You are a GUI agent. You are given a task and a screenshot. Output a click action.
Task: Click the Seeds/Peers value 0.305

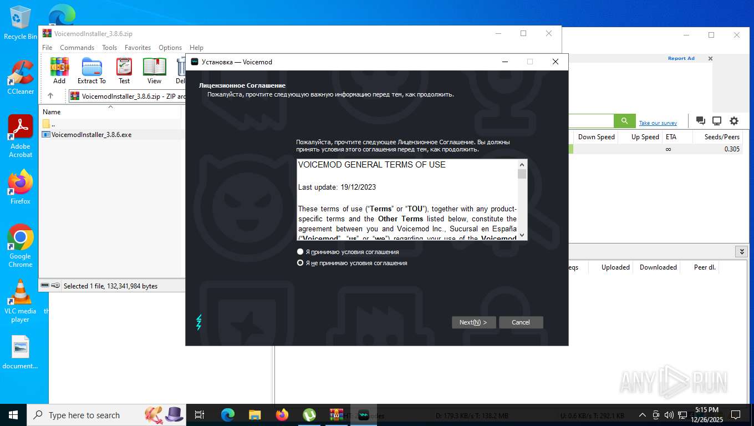tap(732, 149)
